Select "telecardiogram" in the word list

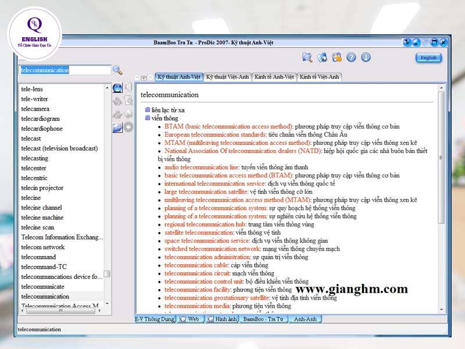point(40,119)
